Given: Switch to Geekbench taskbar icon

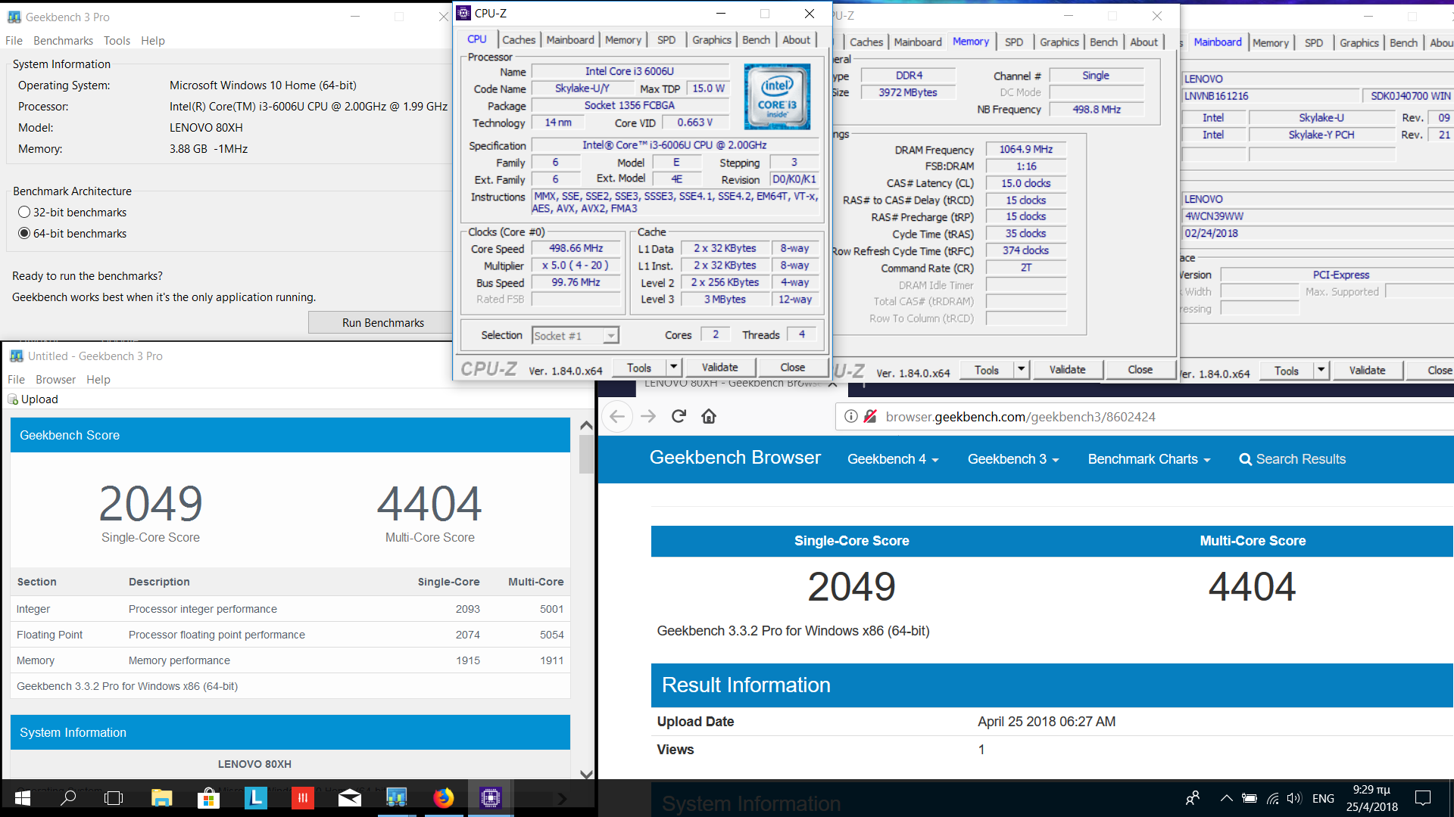Looking at the screenshot, I should pyautogui.click(x=396, y=797).
